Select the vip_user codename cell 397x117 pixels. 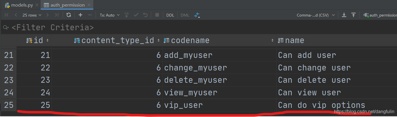coord(183,105)
